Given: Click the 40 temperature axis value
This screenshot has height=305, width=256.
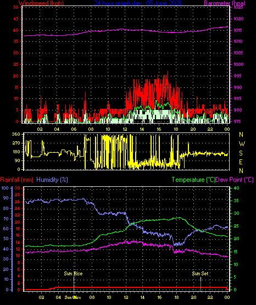Looking at the screenshot, I should click(x=236, y=188).
